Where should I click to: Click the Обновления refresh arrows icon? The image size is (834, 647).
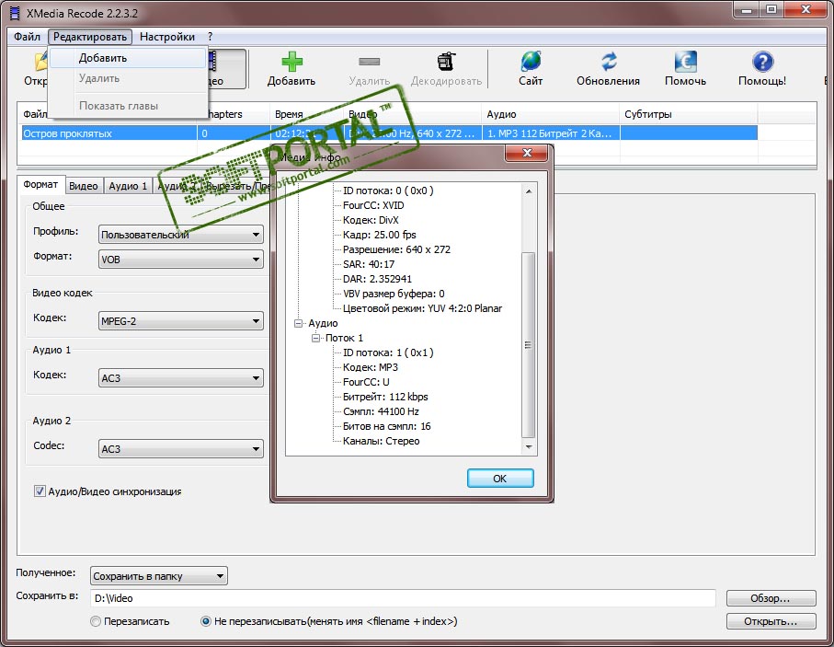coord(609,62)
